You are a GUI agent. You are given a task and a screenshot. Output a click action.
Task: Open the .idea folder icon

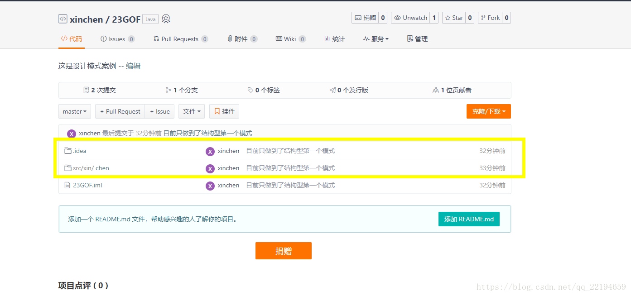[68, 151]
